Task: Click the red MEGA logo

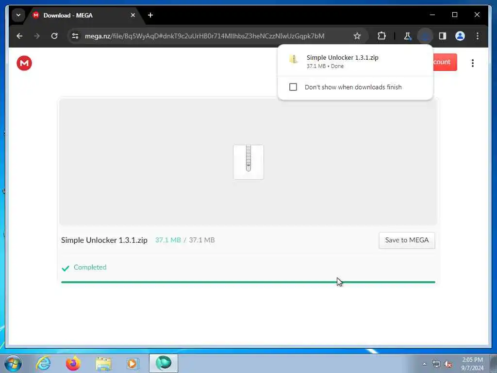Action: point(24,63)
